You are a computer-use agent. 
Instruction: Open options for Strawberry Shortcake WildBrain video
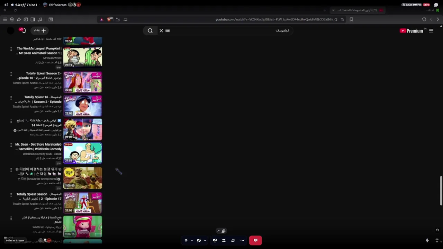coord(11,218)
